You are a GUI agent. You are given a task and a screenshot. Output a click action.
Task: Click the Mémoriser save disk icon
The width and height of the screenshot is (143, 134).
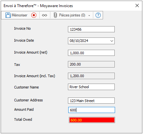[x=8, y=15]
